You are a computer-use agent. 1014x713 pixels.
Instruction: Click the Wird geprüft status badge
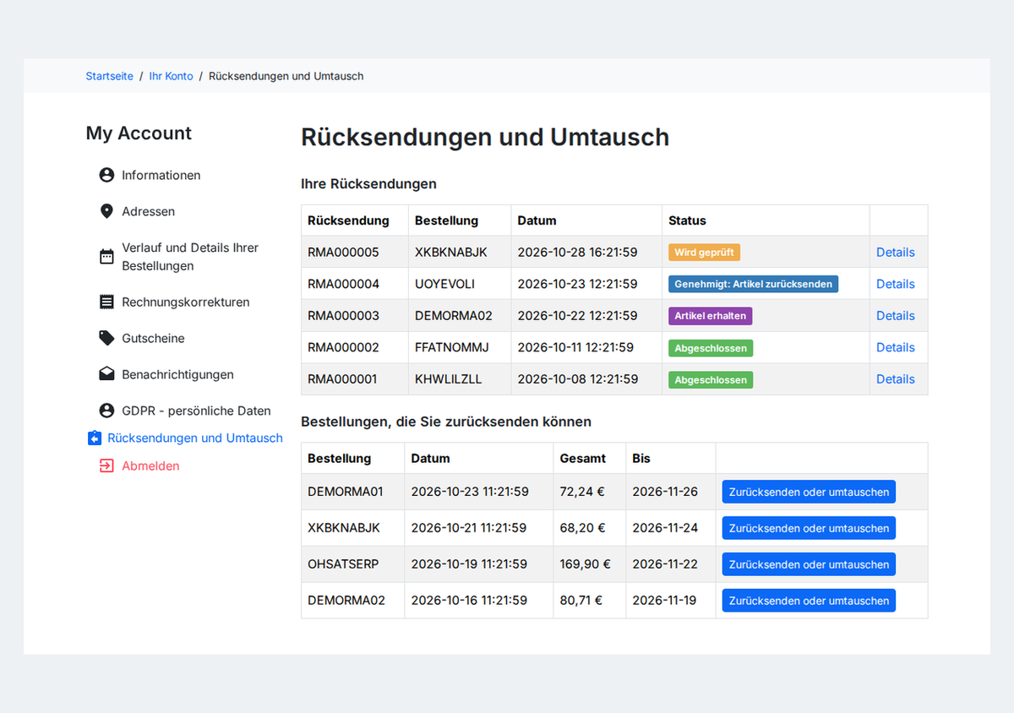(705, 252)
